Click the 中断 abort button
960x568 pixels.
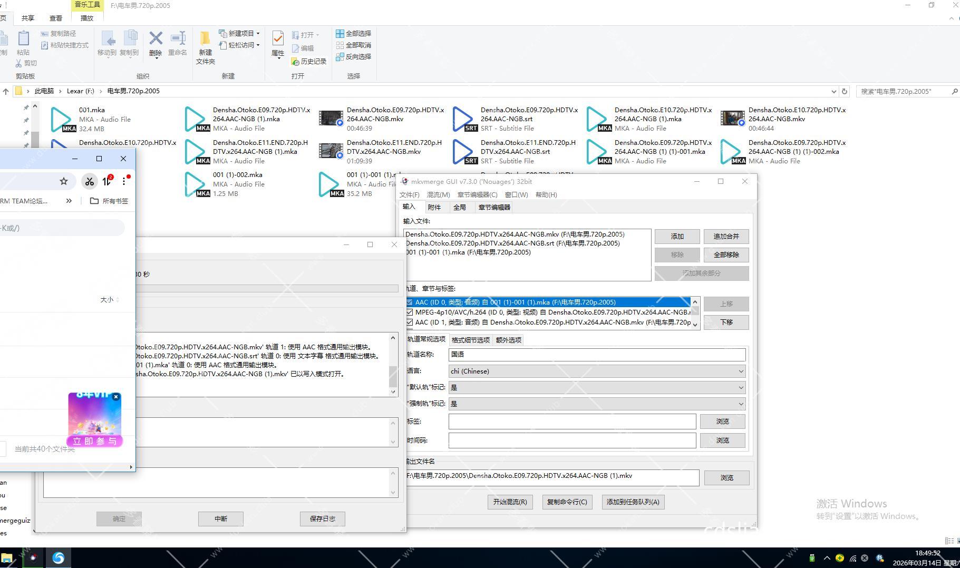220,519
